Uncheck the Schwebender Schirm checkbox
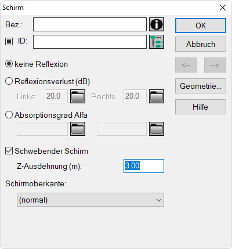This screenshot has width=232, height=249. pyautogui.click(x=9, y=151)
